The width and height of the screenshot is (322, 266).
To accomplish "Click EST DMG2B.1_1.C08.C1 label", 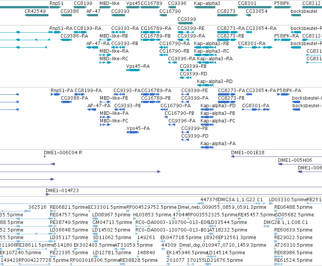I will (286, 222).
